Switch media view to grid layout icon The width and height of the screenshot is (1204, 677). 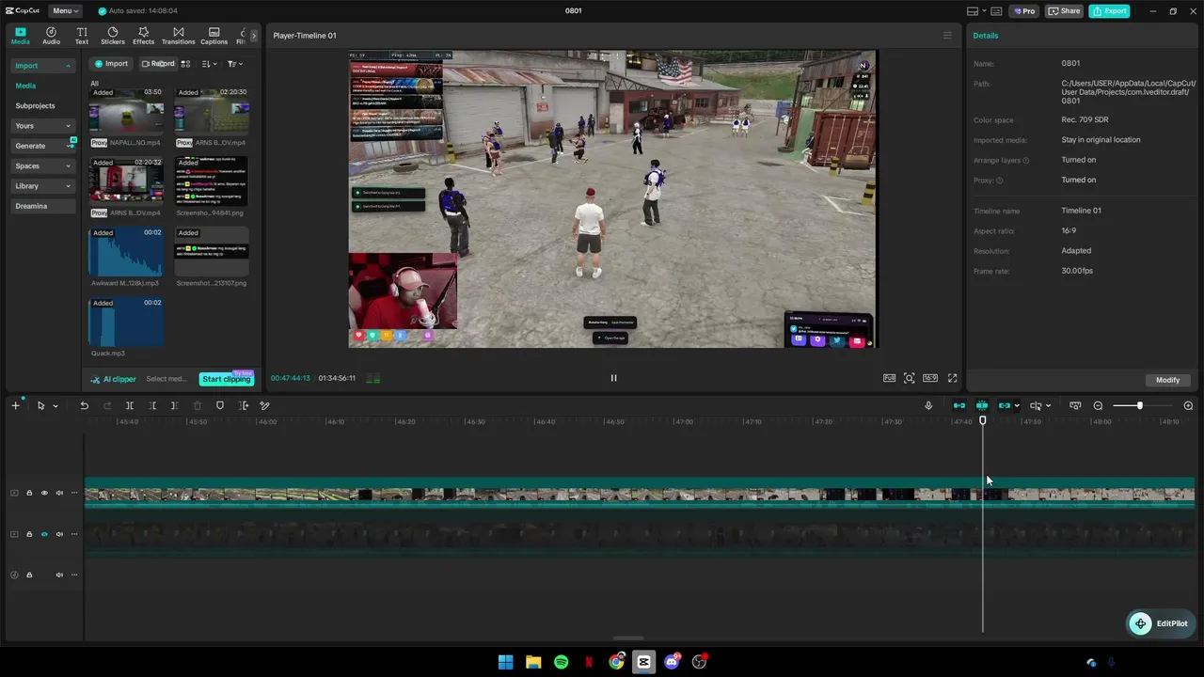point(185,64)
